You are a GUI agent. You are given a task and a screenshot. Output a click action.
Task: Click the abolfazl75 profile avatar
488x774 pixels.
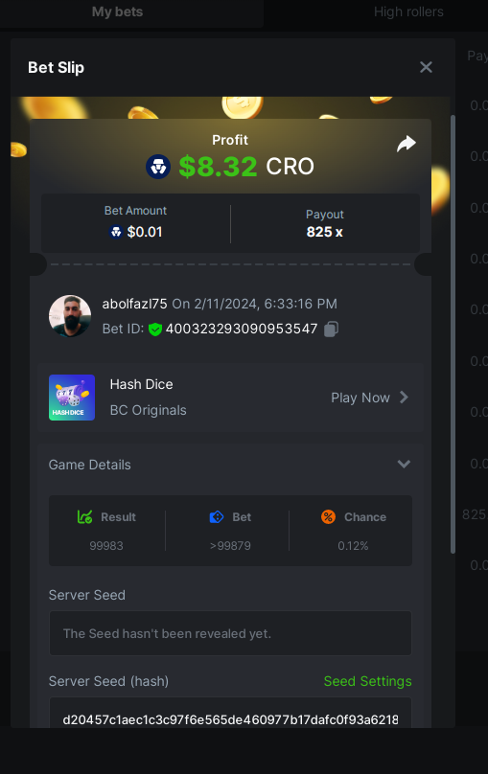point(70,316)
